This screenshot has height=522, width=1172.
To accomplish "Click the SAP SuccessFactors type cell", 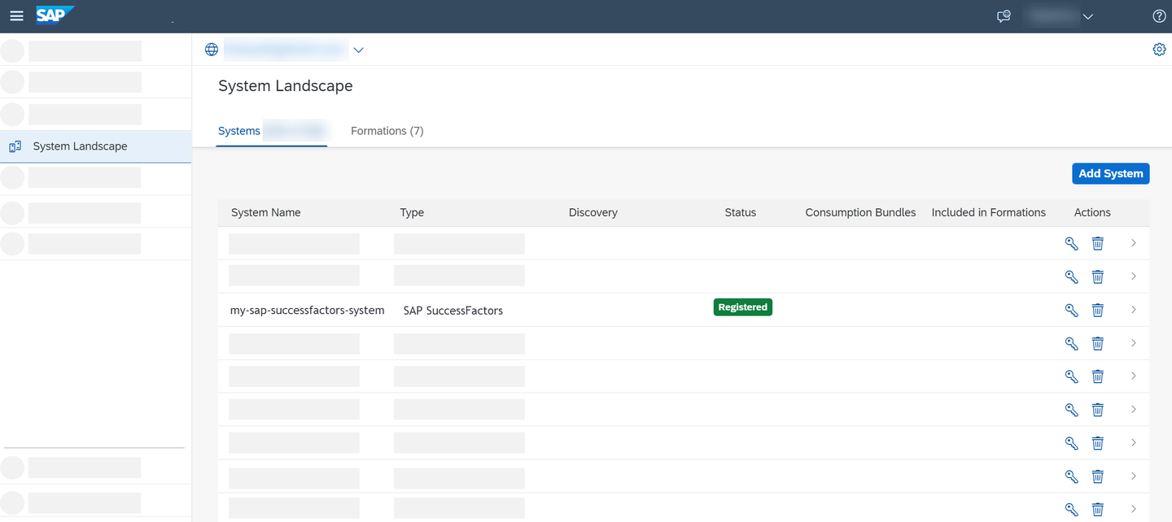I will pos(453,311).
